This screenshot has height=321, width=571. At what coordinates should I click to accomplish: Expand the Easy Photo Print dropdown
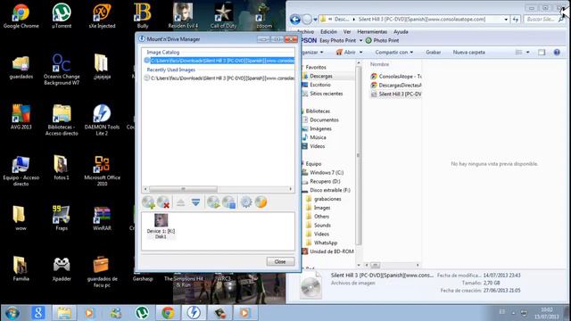click(x=360, y=40)
